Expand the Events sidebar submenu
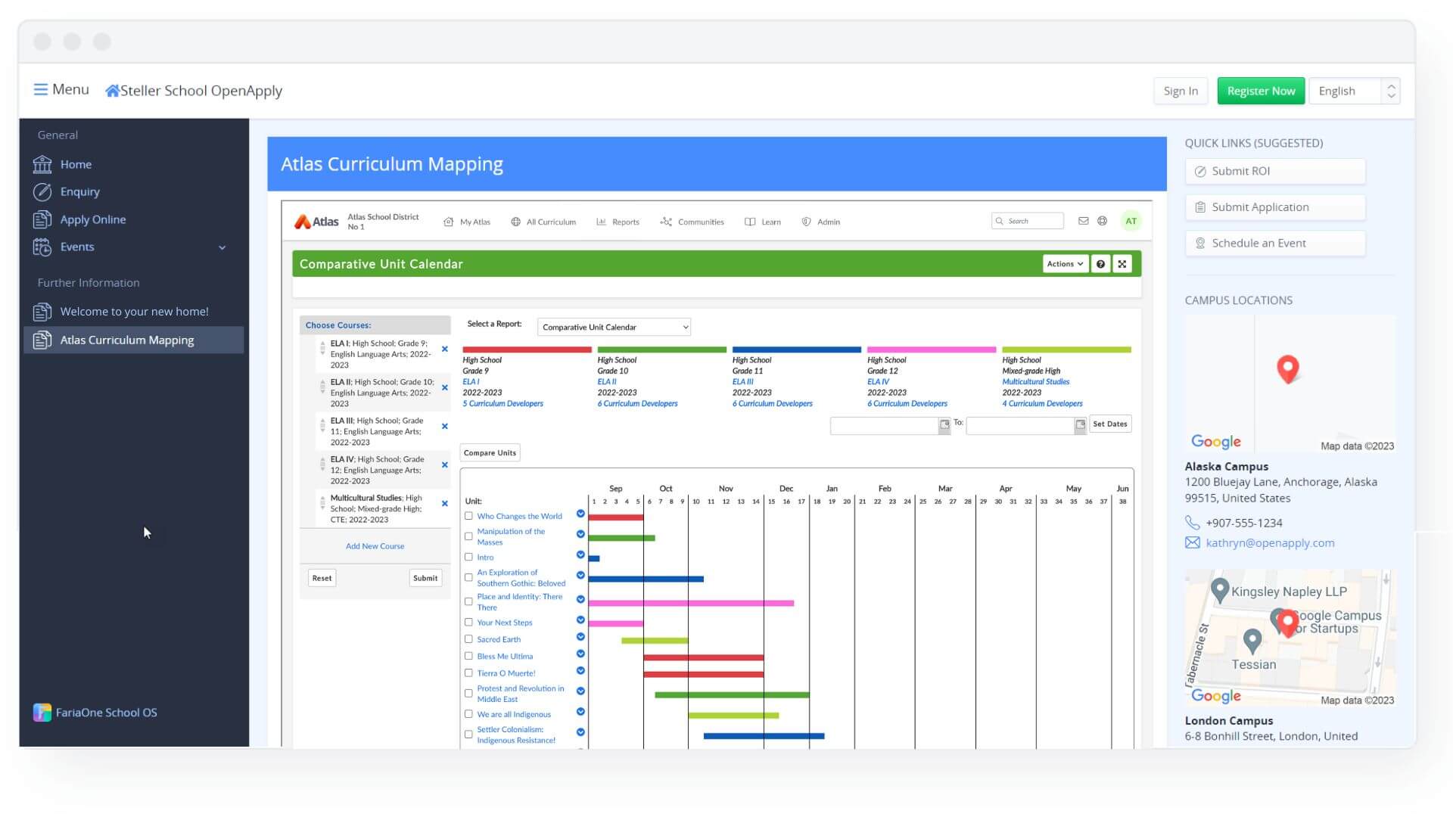Image resolution: width=1453 pixels, height=817 pixels. coord(222,248)
